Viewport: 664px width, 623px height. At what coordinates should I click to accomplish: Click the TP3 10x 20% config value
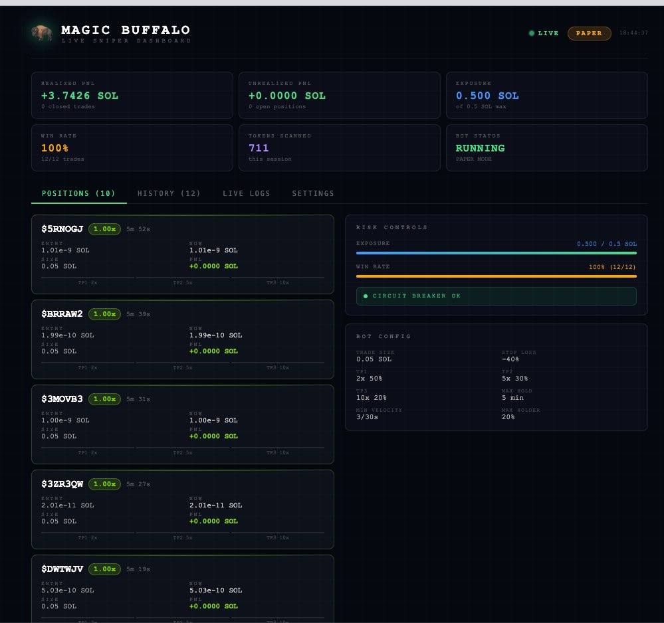(372, 398)
